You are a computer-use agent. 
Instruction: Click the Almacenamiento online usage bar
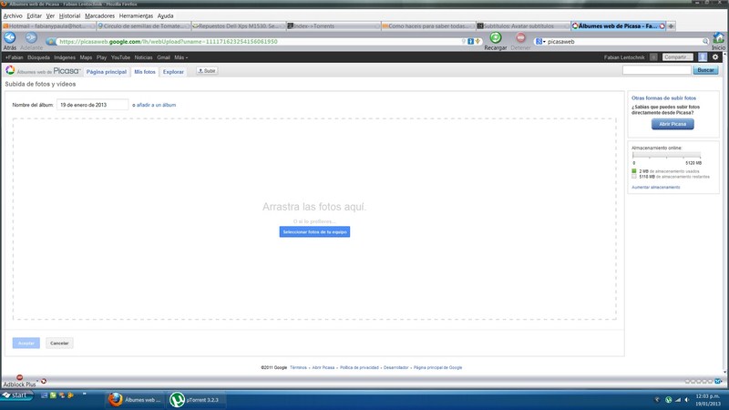point(667,155)
